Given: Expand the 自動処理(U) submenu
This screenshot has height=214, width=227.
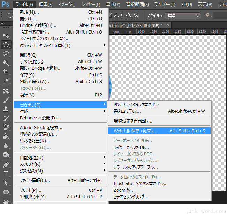Looking at the screenshot, I should tap(61, 157).
